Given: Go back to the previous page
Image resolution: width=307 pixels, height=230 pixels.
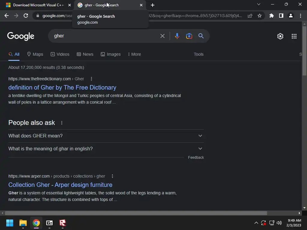Looking at the screenshot, I should pyautogui.click(x=7, y=16).
